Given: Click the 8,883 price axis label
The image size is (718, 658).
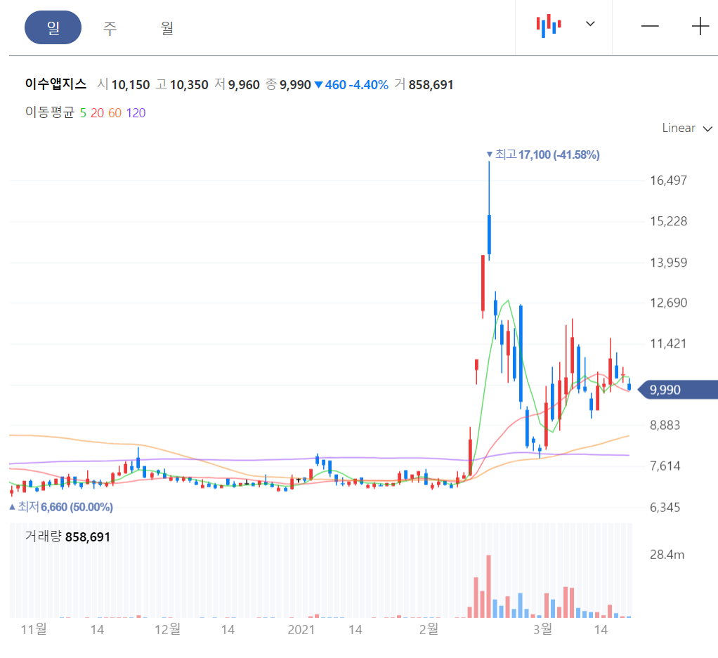Looking at the screenshot, I should coord(665,426).
